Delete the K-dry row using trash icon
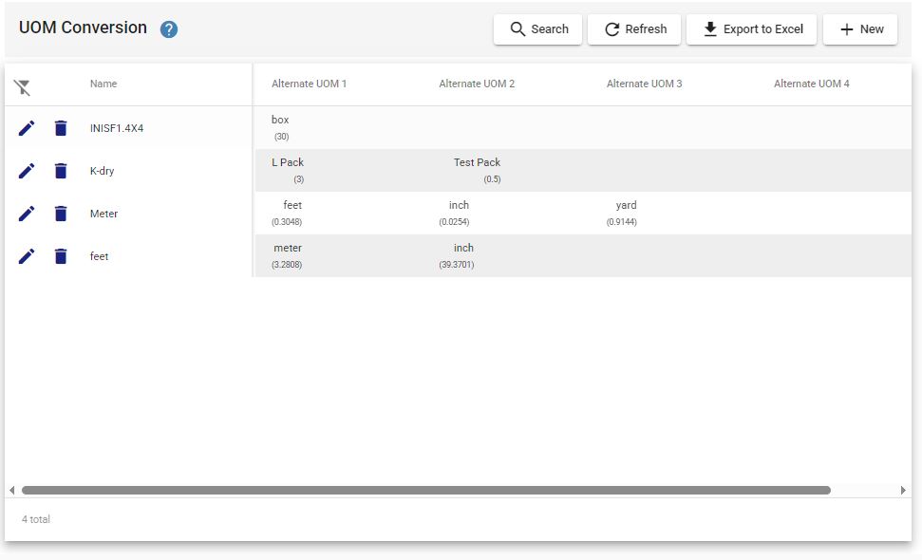Screen dimensions: 922x560 click(61, 171)
